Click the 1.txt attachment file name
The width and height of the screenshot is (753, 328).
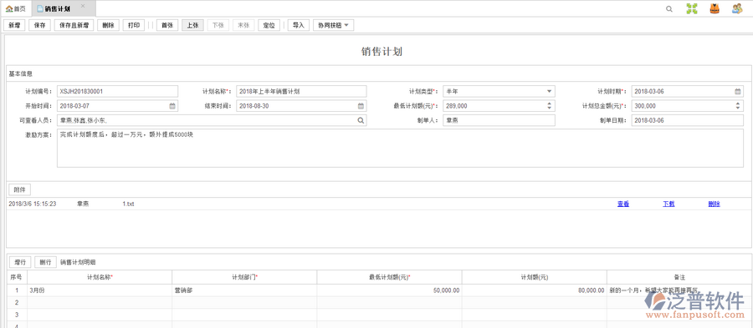pos(128,204)
